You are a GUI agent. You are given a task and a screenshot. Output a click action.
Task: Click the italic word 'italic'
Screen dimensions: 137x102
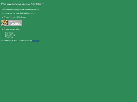[x=29, y=13]
